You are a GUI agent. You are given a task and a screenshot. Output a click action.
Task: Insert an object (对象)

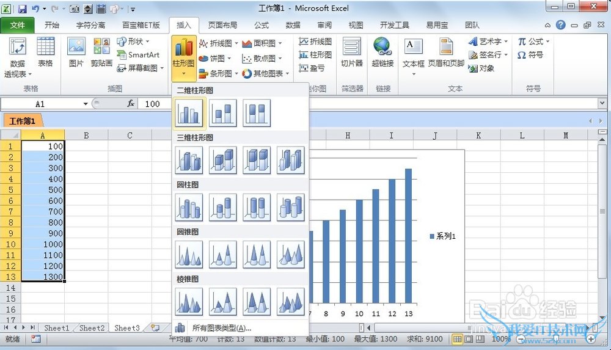coord(481,68)
